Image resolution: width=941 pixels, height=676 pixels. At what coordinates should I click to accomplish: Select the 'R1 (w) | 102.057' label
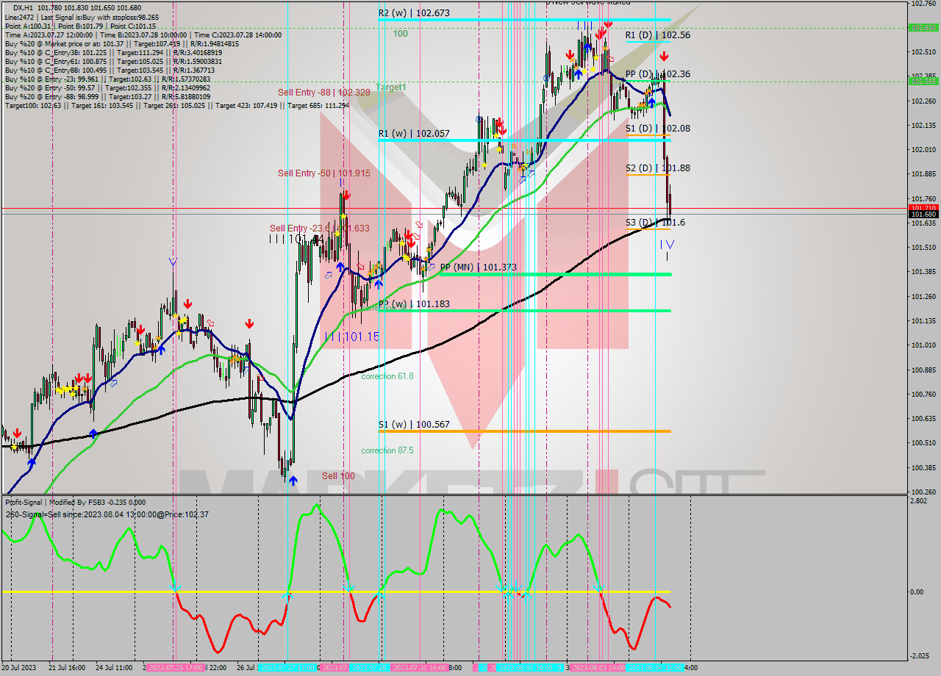tap(414, 134)
